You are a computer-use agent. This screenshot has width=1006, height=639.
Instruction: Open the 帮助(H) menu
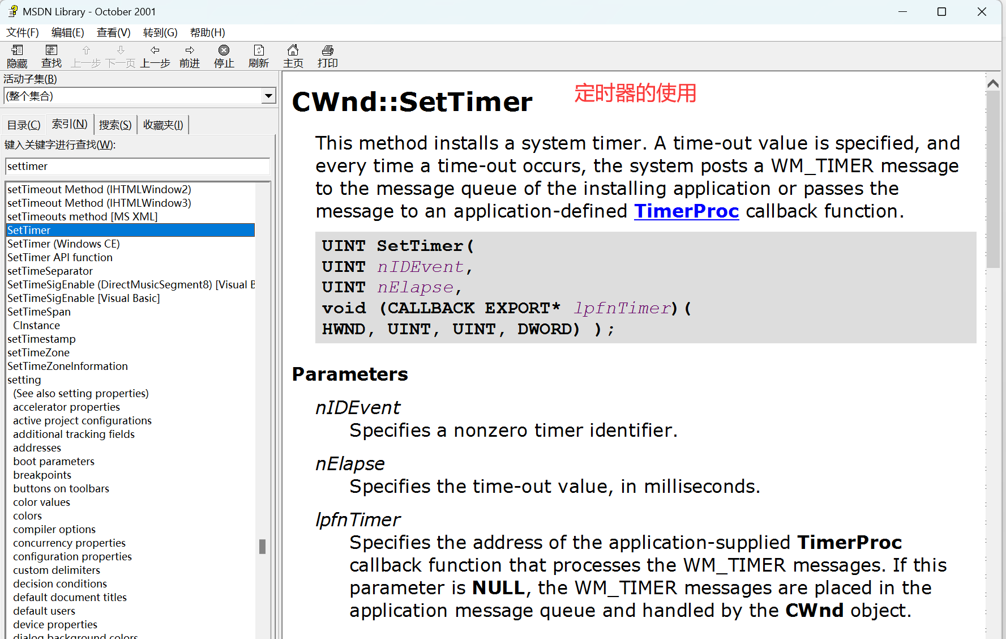click(208, 32)
